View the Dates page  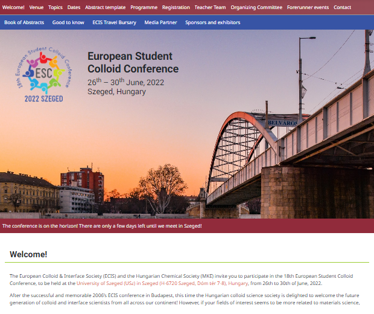[74, 7]
